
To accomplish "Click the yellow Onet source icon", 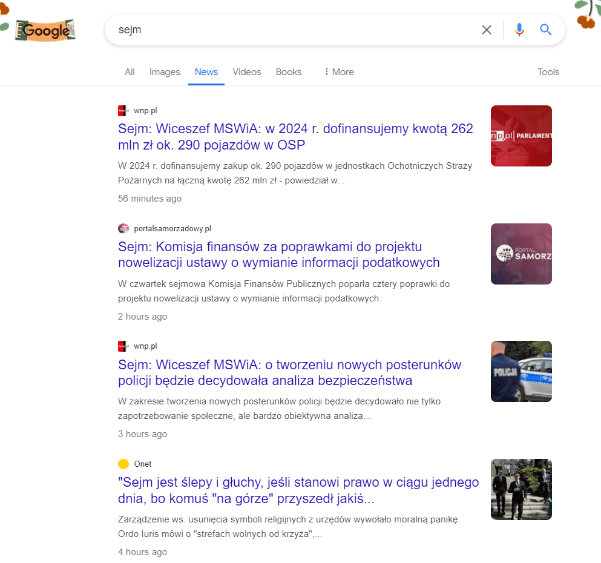I will (123, 463).
